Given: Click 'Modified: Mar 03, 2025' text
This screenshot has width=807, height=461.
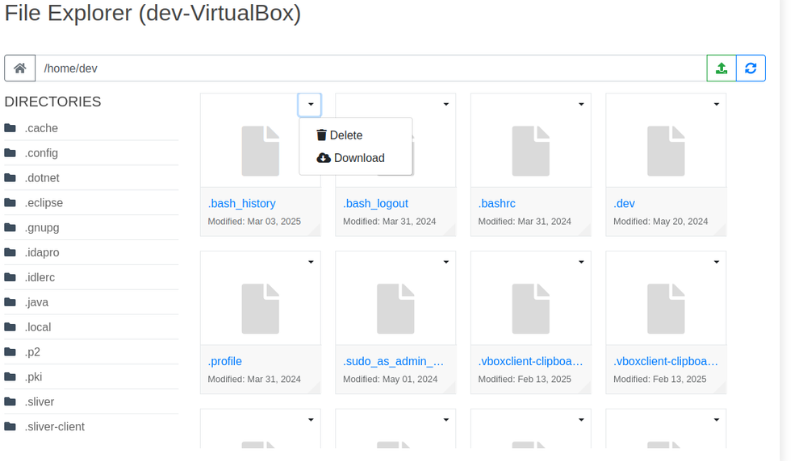Looking at the screenshot, I should click(254, 222).
